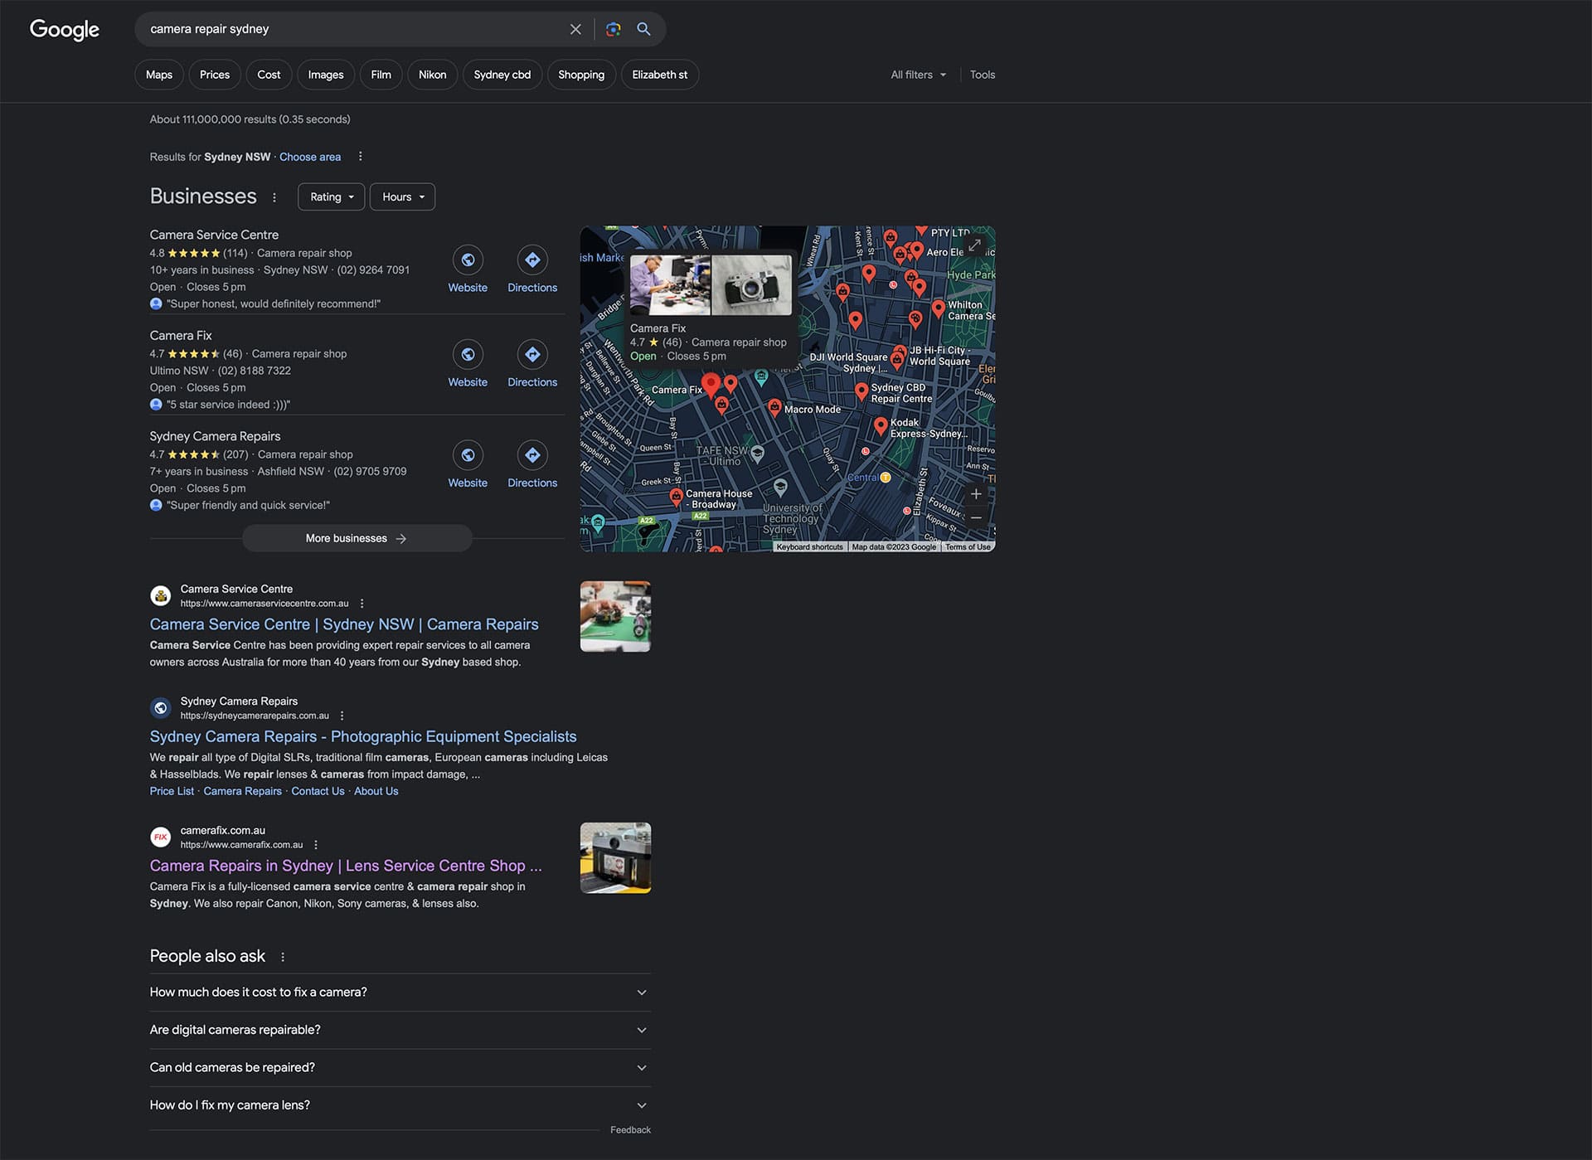Screen dimensions: 1592x1160
Task: Select the Elizabeth st filter chip
Action: [660, 75]
